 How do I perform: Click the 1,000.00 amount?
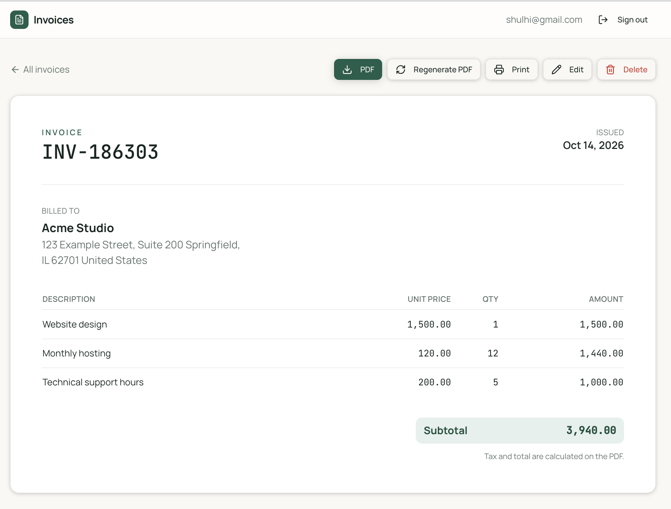point(602,382)
